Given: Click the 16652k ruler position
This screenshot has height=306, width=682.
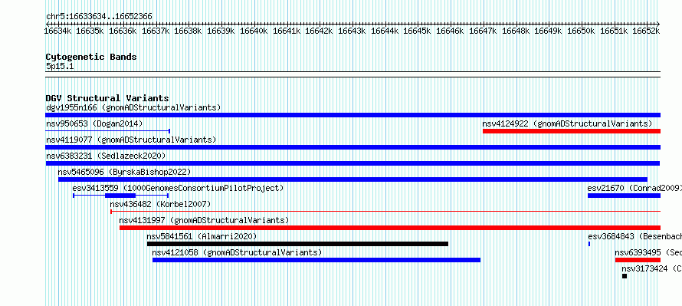Looking at the screenshot, I should [646, 31].
